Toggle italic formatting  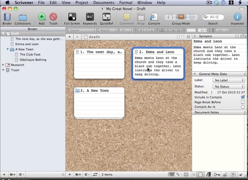(146, 30)
